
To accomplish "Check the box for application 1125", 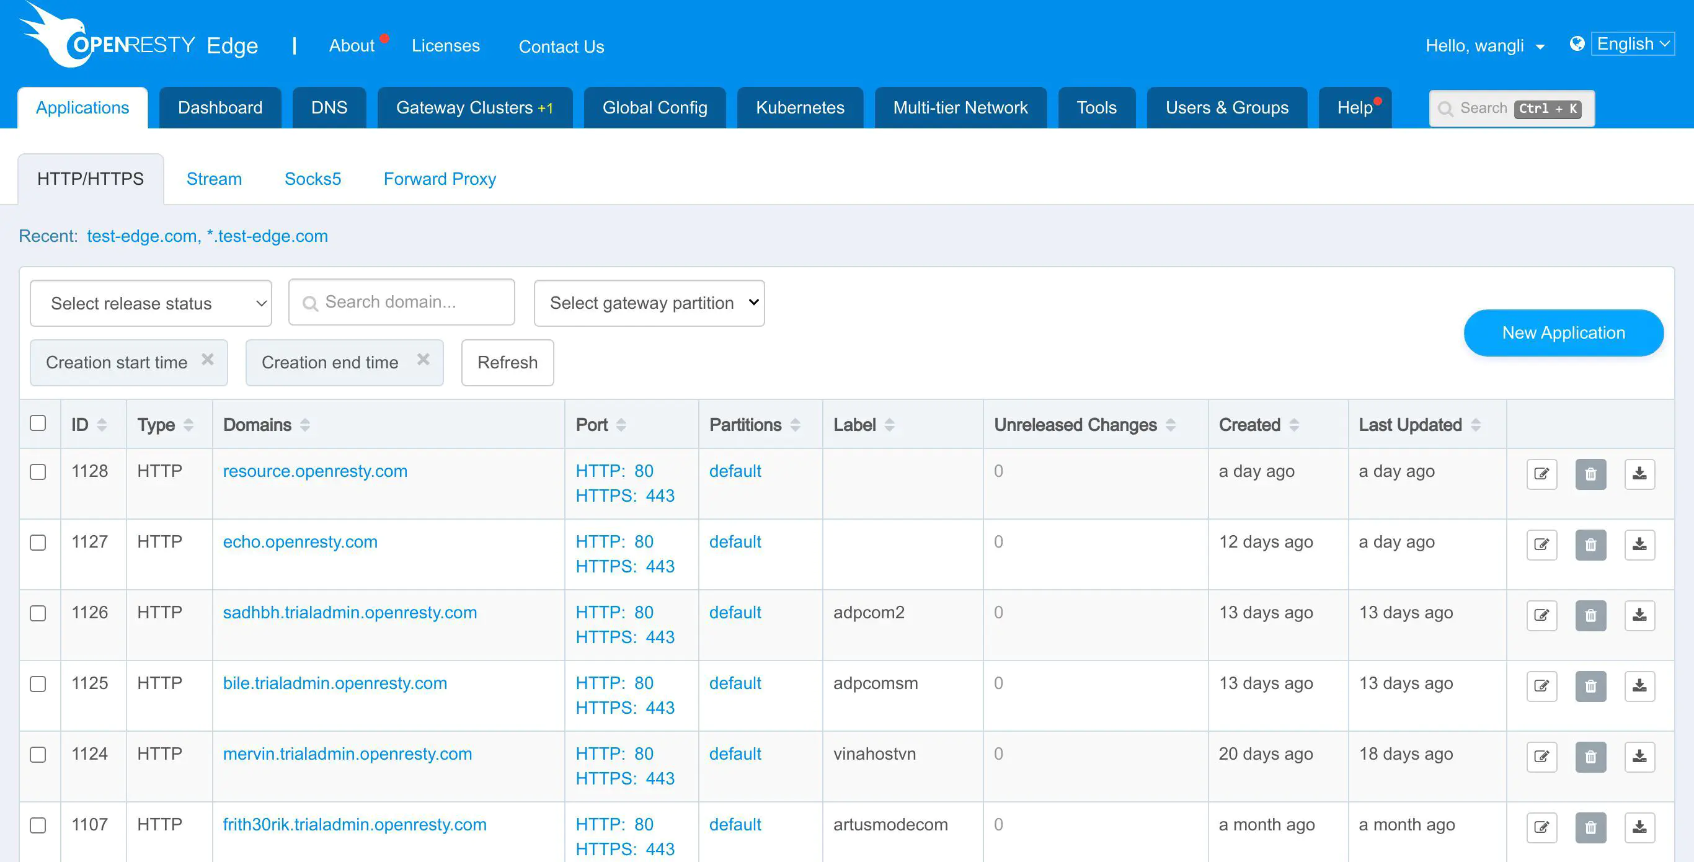I will click(x=38, y=684).
